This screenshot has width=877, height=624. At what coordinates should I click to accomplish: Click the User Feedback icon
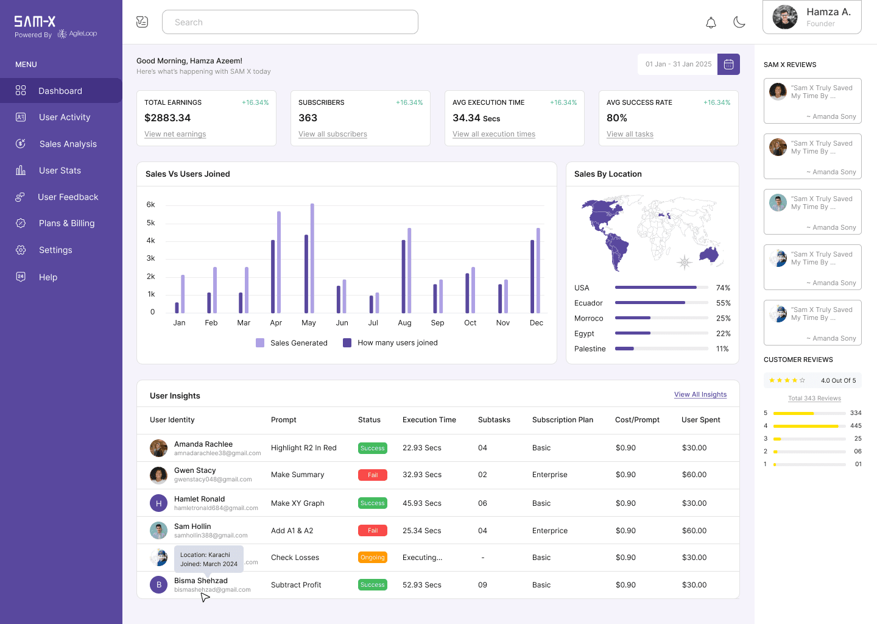pos(20,197)
